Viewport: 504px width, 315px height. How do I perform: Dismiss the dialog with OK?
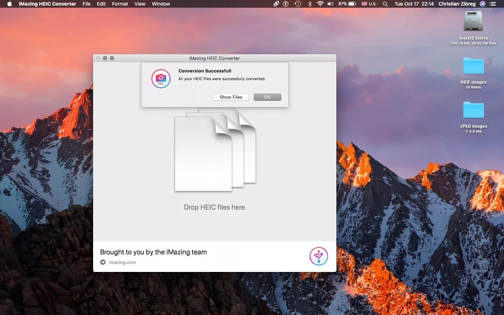267,97
